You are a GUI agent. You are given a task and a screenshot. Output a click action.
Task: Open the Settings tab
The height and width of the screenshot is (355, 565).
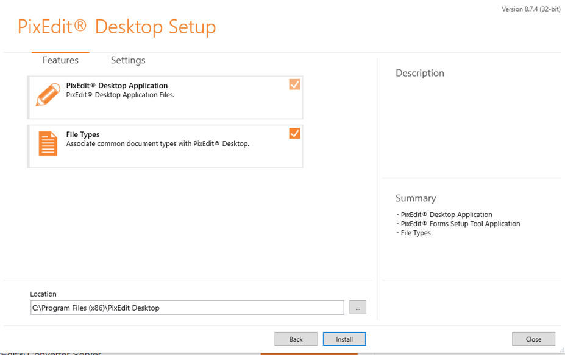coord(128,60)
